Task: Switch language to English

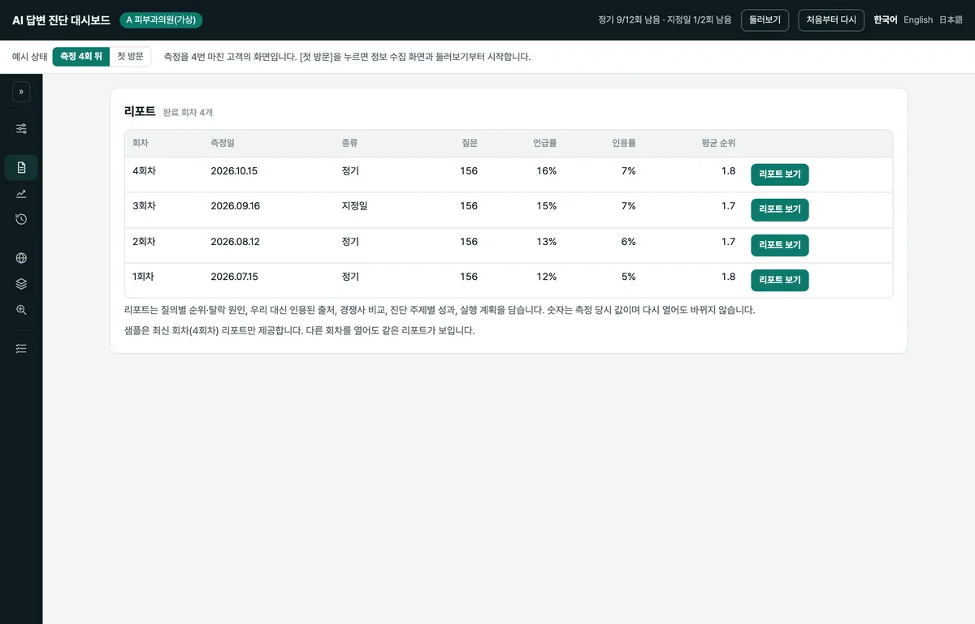Action: [x=918, y=20]
